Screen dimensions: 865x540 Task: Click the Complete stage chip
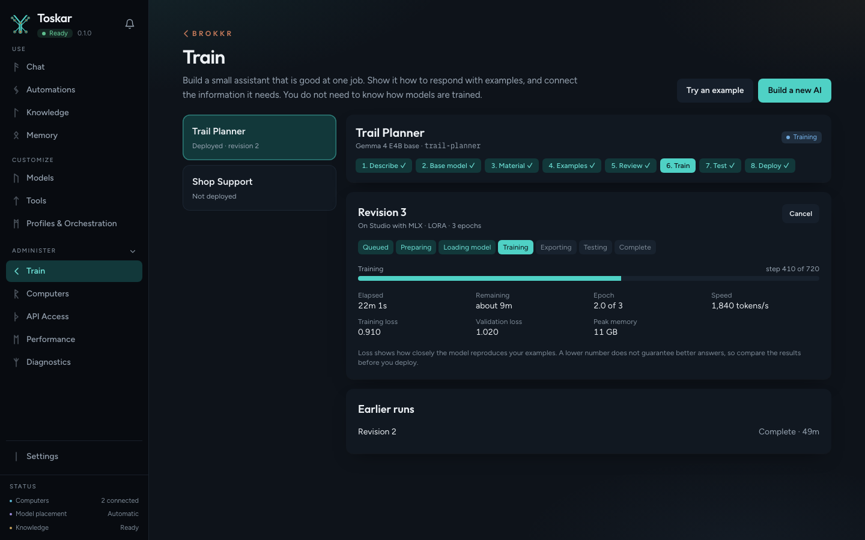pos(635,247)
